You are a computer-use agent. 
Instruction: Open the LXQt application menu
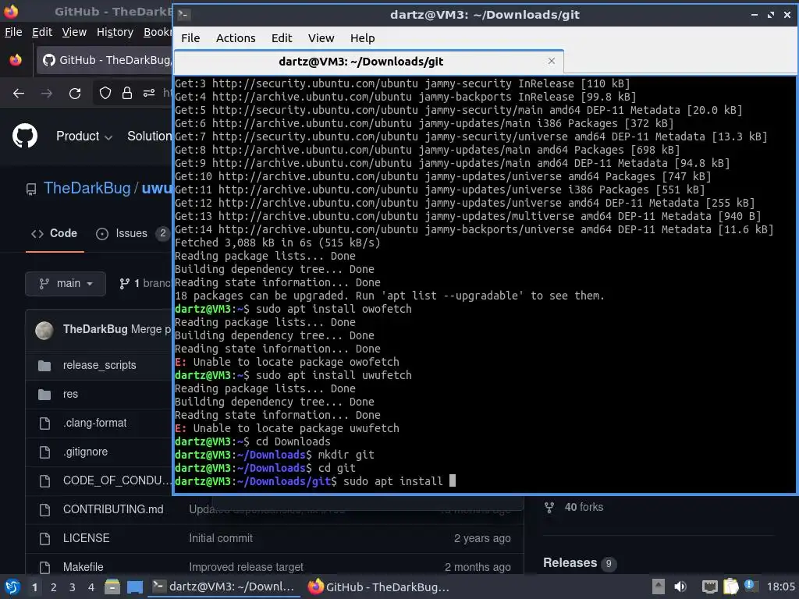[12, 587]
